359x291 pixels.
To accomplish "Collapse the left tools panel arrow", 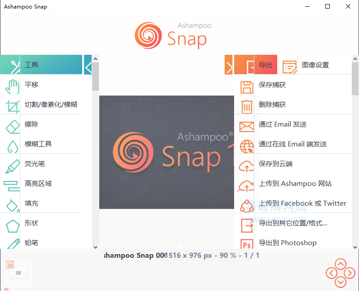I will click(88, 65).
